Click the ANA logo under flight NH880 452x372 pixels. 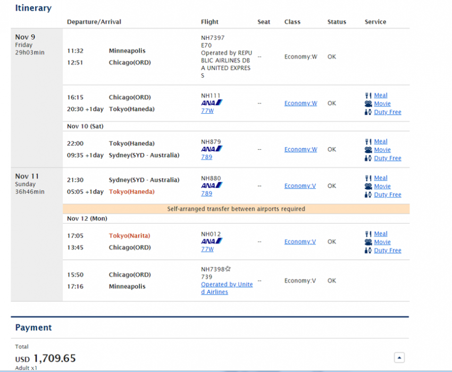point(212,186)
